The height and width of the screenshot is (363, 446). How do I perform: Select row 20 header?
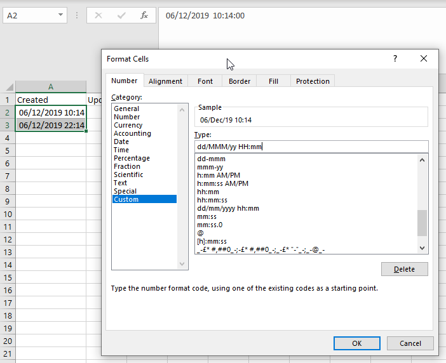[x=8, y=341]
